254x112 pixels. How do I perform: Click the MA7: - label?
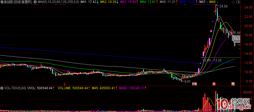click(204, 2)
